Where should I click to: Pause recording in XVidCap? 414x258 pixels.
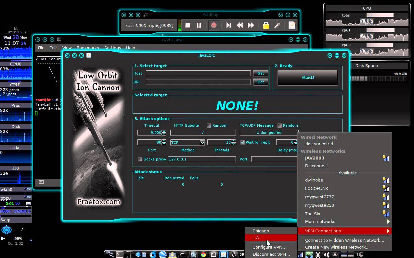[x=199, y=25]
